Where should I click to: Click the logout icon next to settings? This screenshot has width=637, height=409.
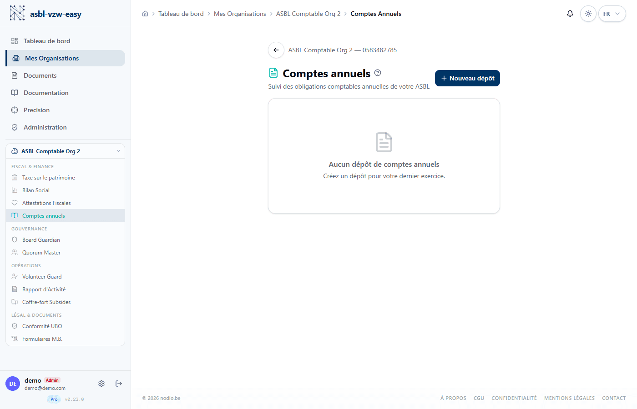(x=119, y=384)
